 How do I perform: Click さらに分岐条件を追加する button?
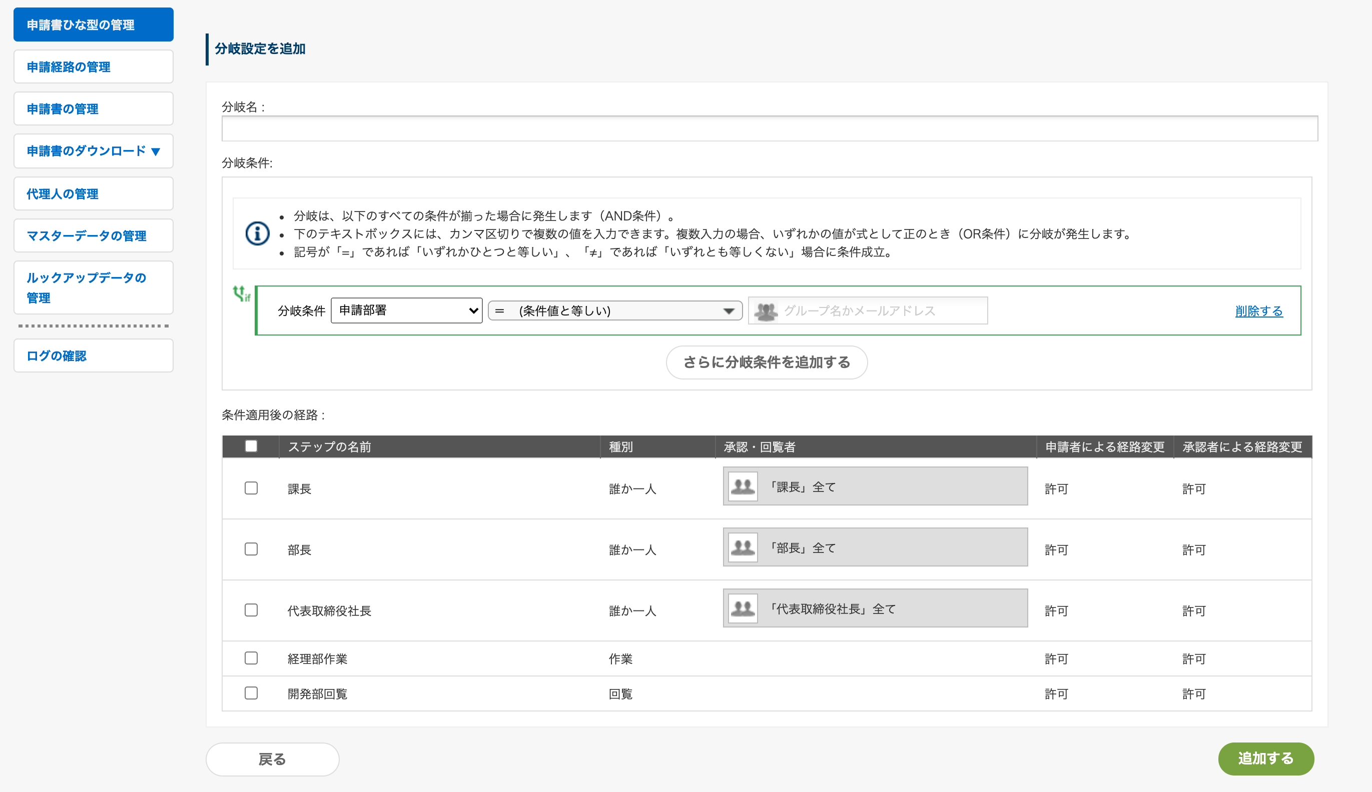pyautogui.click(x=766, y=362)
